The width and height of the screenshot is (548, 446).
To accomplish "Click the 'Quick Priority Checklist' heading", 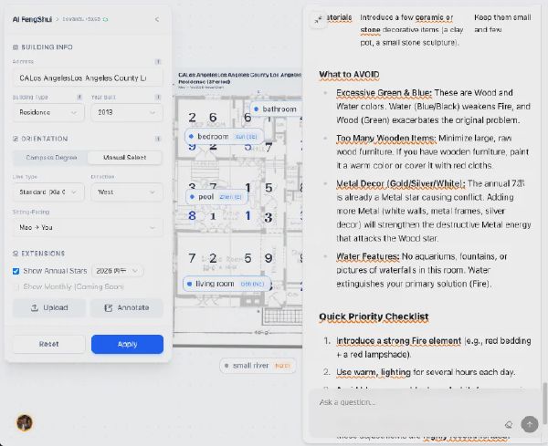I will point(374,316).
